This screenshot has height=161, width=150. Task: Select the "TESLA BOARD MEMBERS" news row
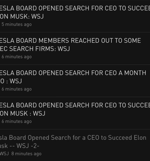click(75, 49)
